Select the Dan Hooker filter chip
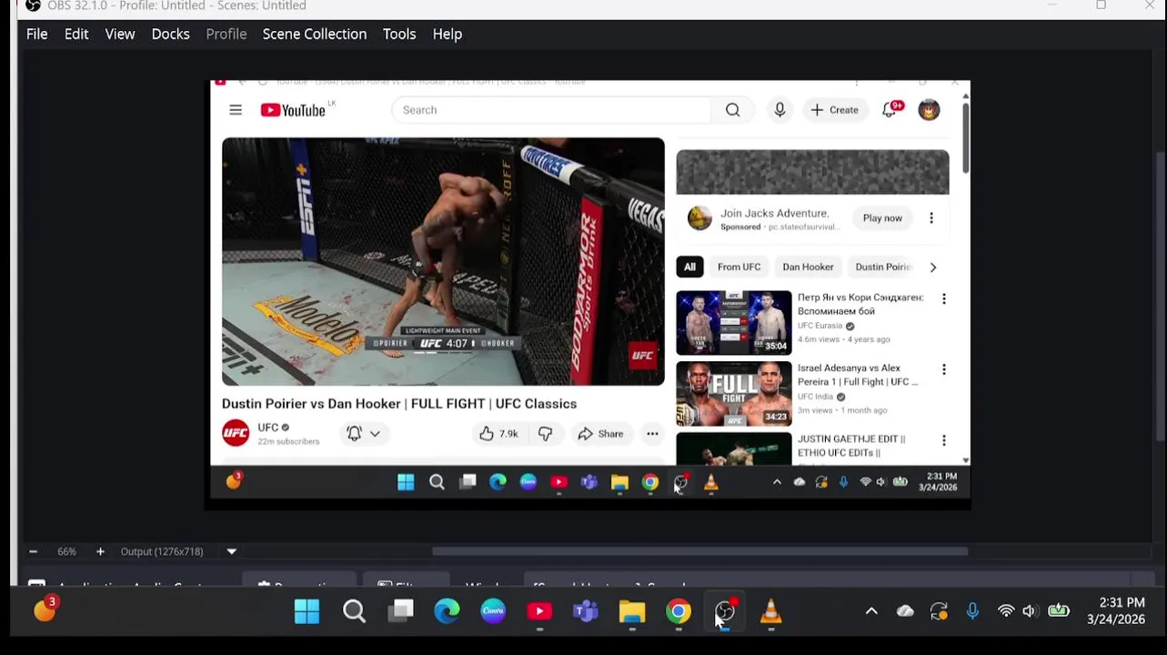Image resolution: width=1167 pixels, height=655 pixels. (808, 267)
